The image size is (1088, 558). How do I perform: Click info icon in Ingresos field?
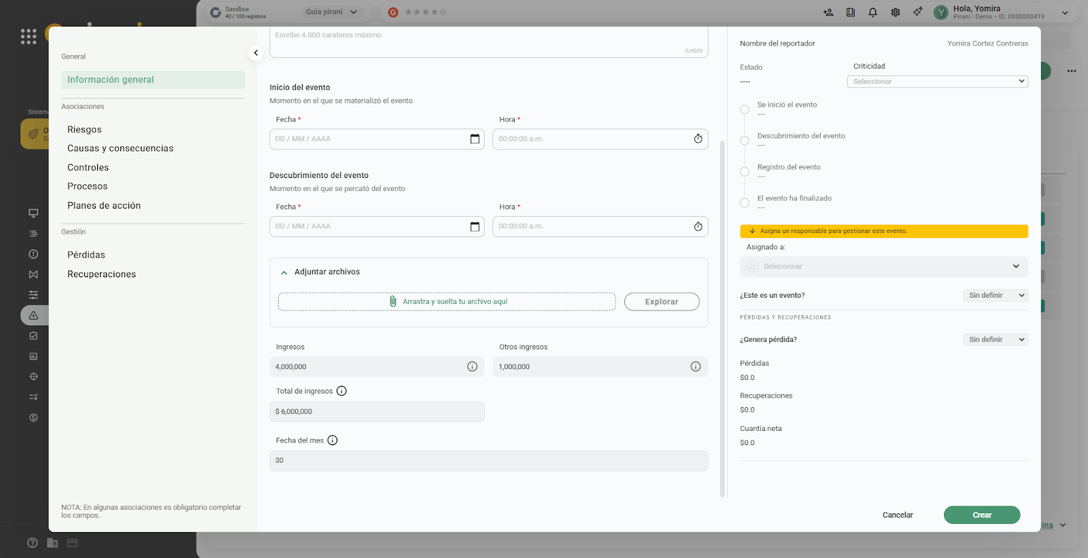coord(472,367)
